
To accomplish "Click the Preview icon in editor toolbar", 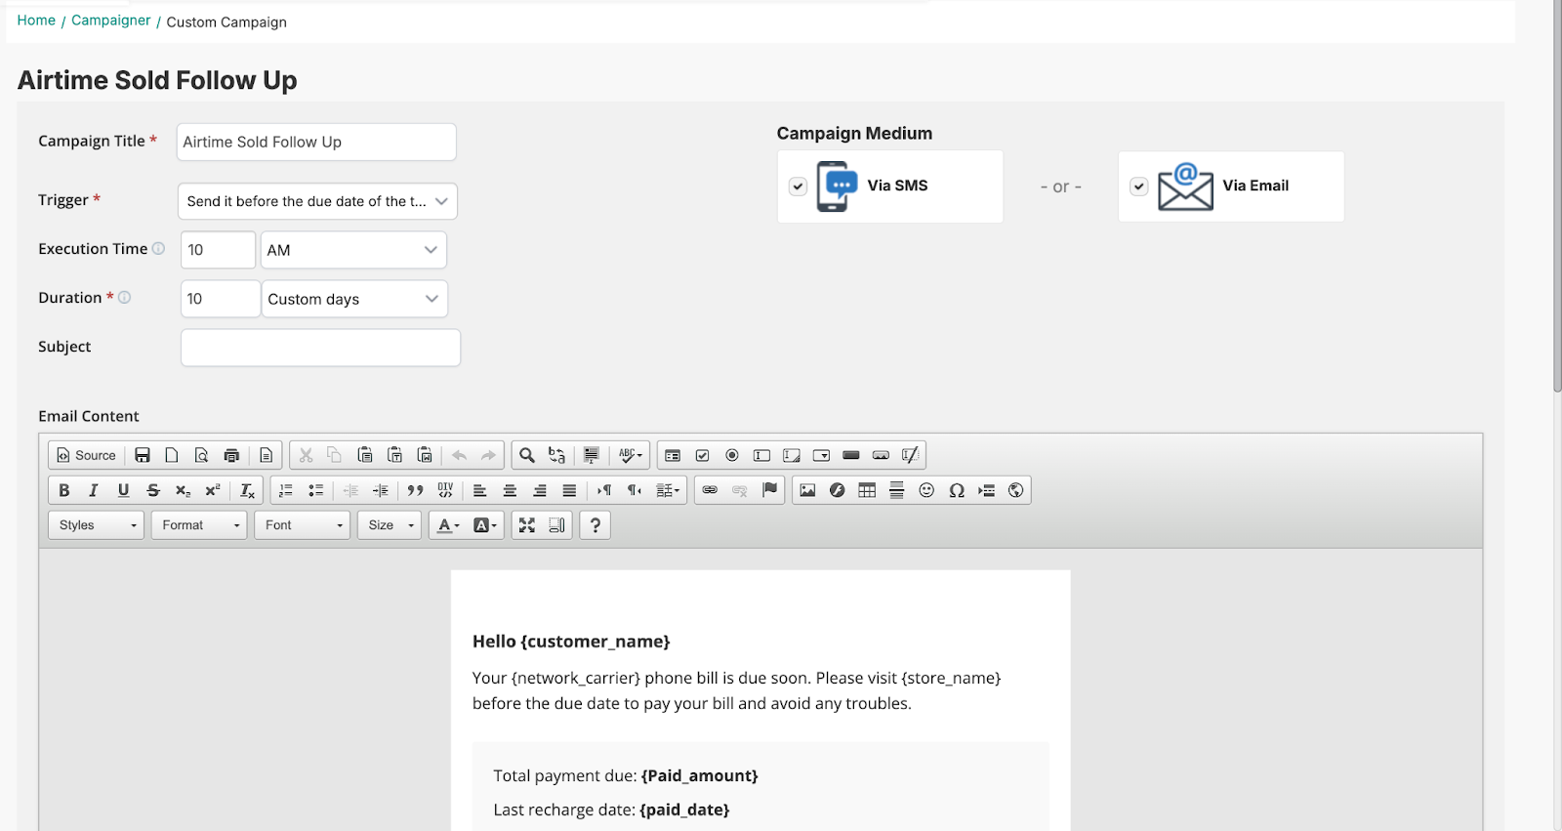I will tap(201, 455).
